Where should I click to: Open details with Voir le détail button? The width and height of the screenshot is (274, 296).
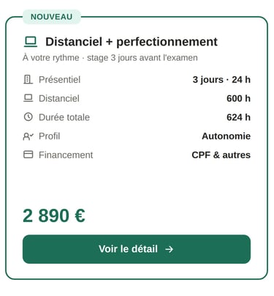137,249
